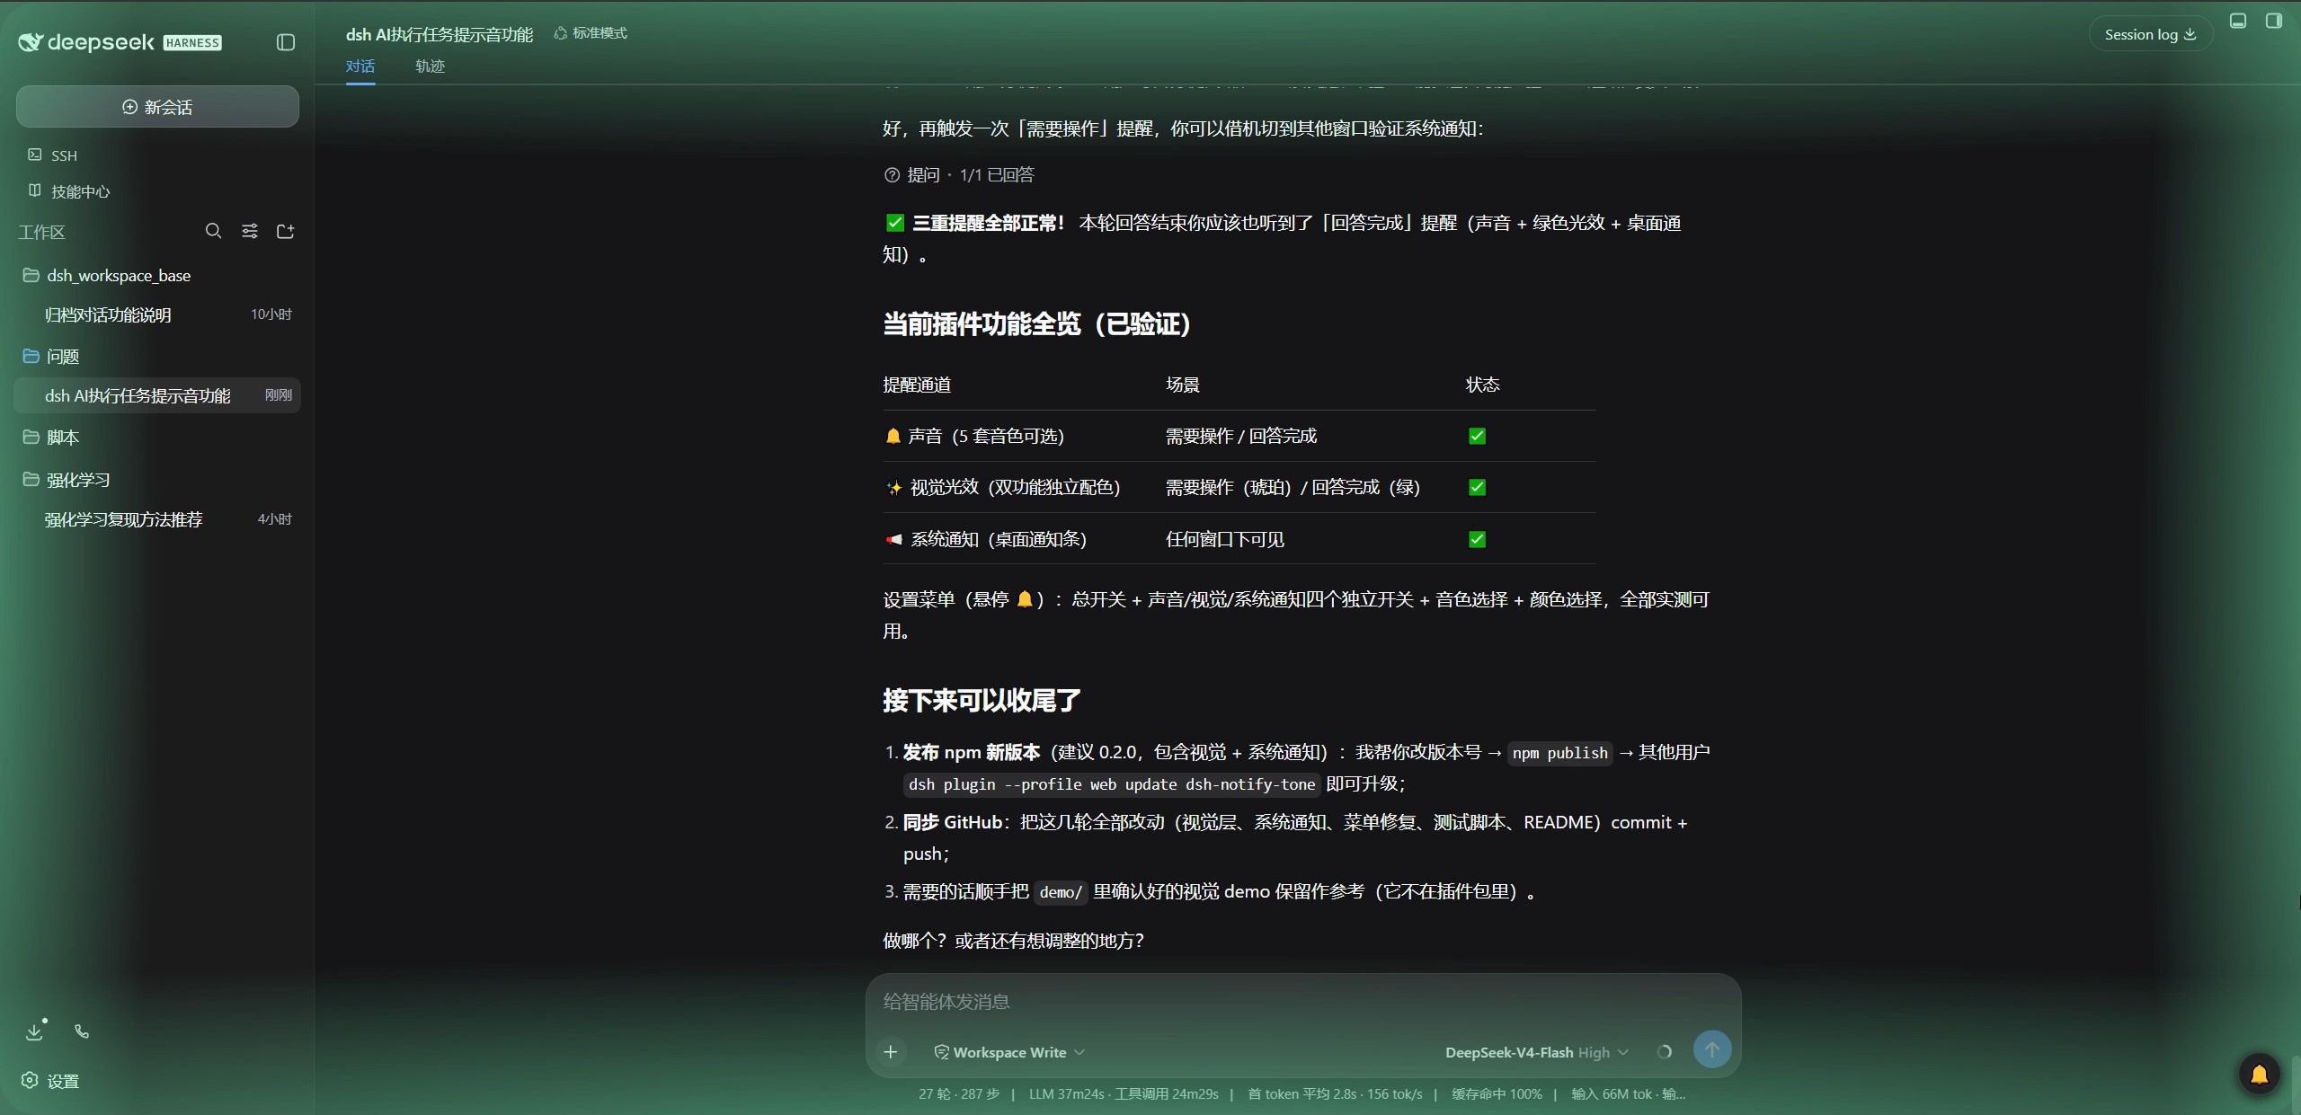Search the workspace with magnifier icon
The width and height of the screenshot is (2301, 1115).
point(213,232)
